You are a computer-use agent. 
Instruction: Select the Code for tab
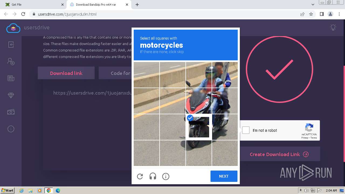120,73
